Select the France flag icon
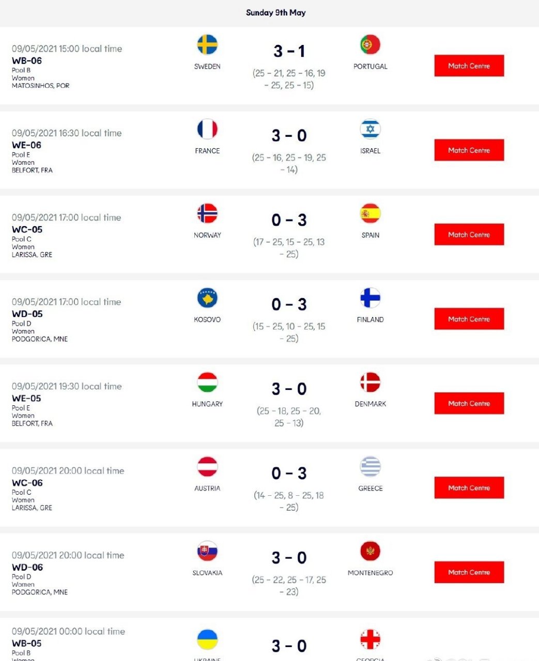 pos(207,129)
